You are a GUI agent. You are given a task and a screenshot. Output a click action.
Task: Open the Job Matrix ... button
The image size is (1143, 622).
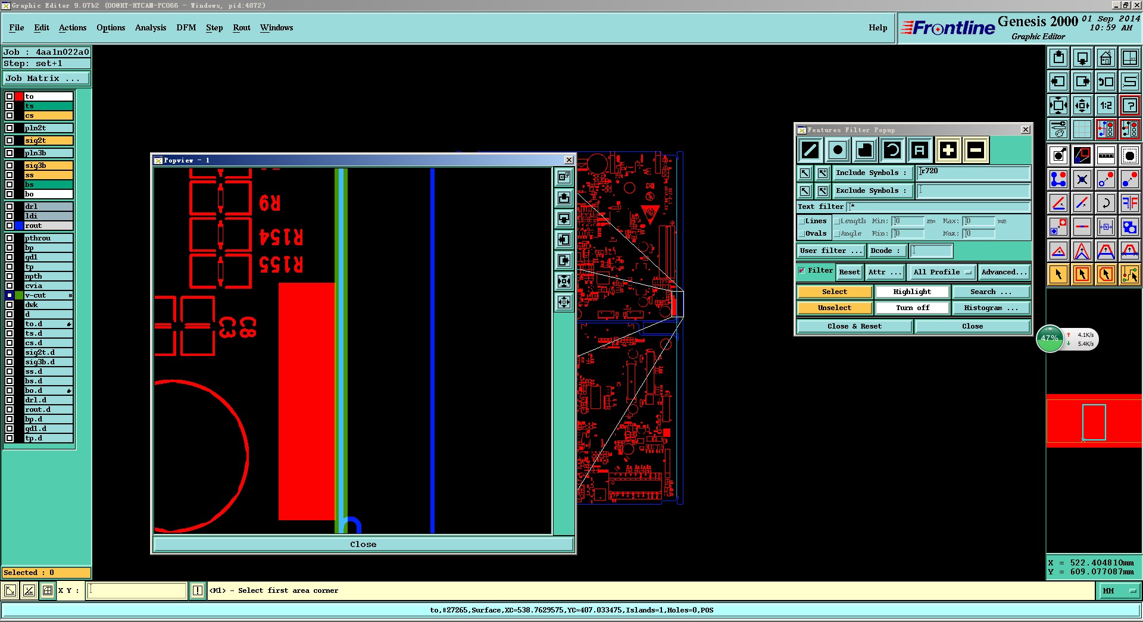(46, 79)
